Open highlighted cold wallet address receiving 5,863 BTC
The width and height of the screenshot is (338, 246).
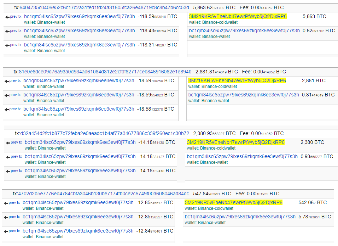point(238,16)
